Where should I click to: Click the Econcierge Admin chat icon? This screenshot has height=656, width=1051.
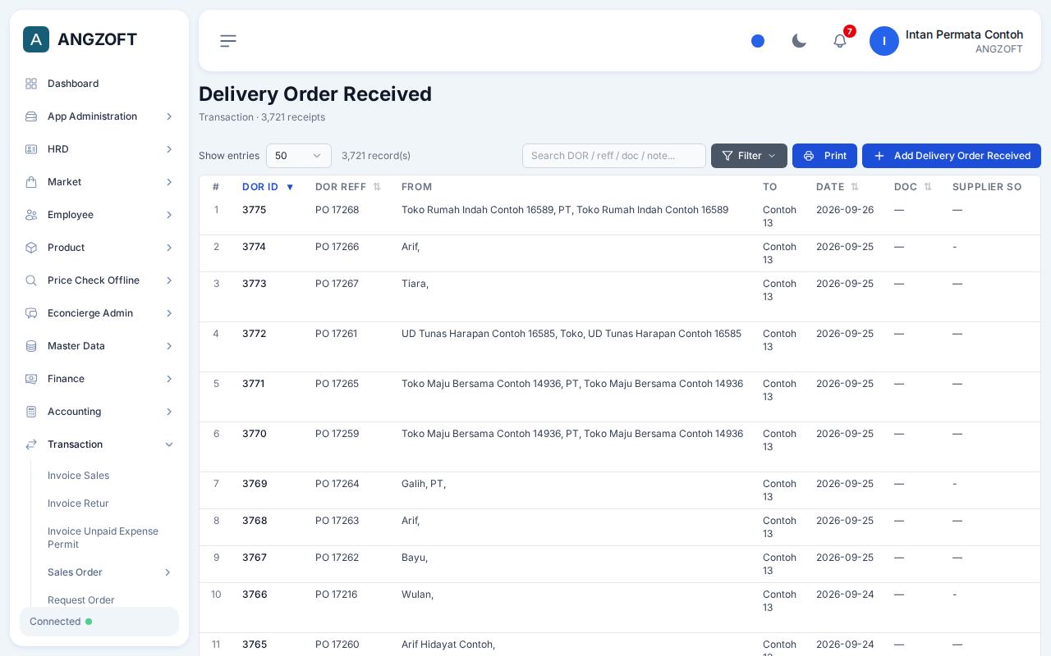pos(31,313)
